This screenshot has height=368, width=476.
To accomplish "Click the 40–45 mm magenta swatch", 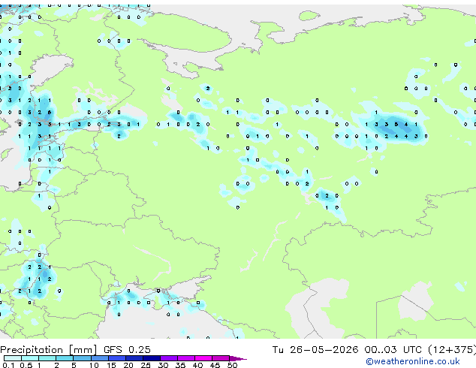I will (x=203, y=358).
